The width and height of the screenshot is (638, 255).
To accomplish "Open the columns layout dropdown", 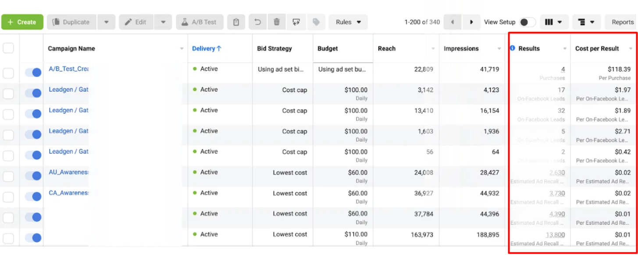I will [554, 22].
